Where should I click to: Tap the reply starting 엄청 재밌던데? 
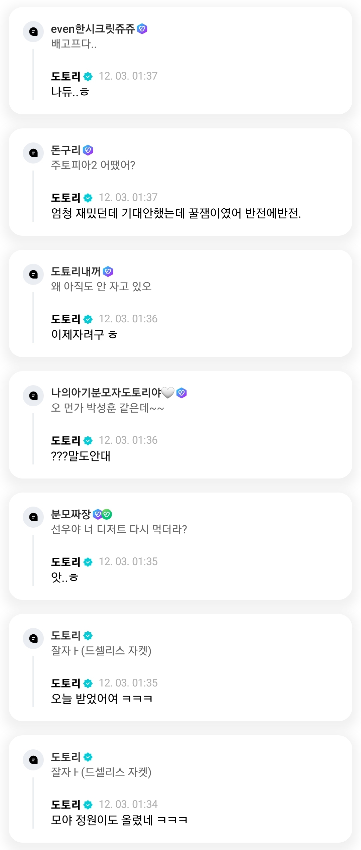176,213
